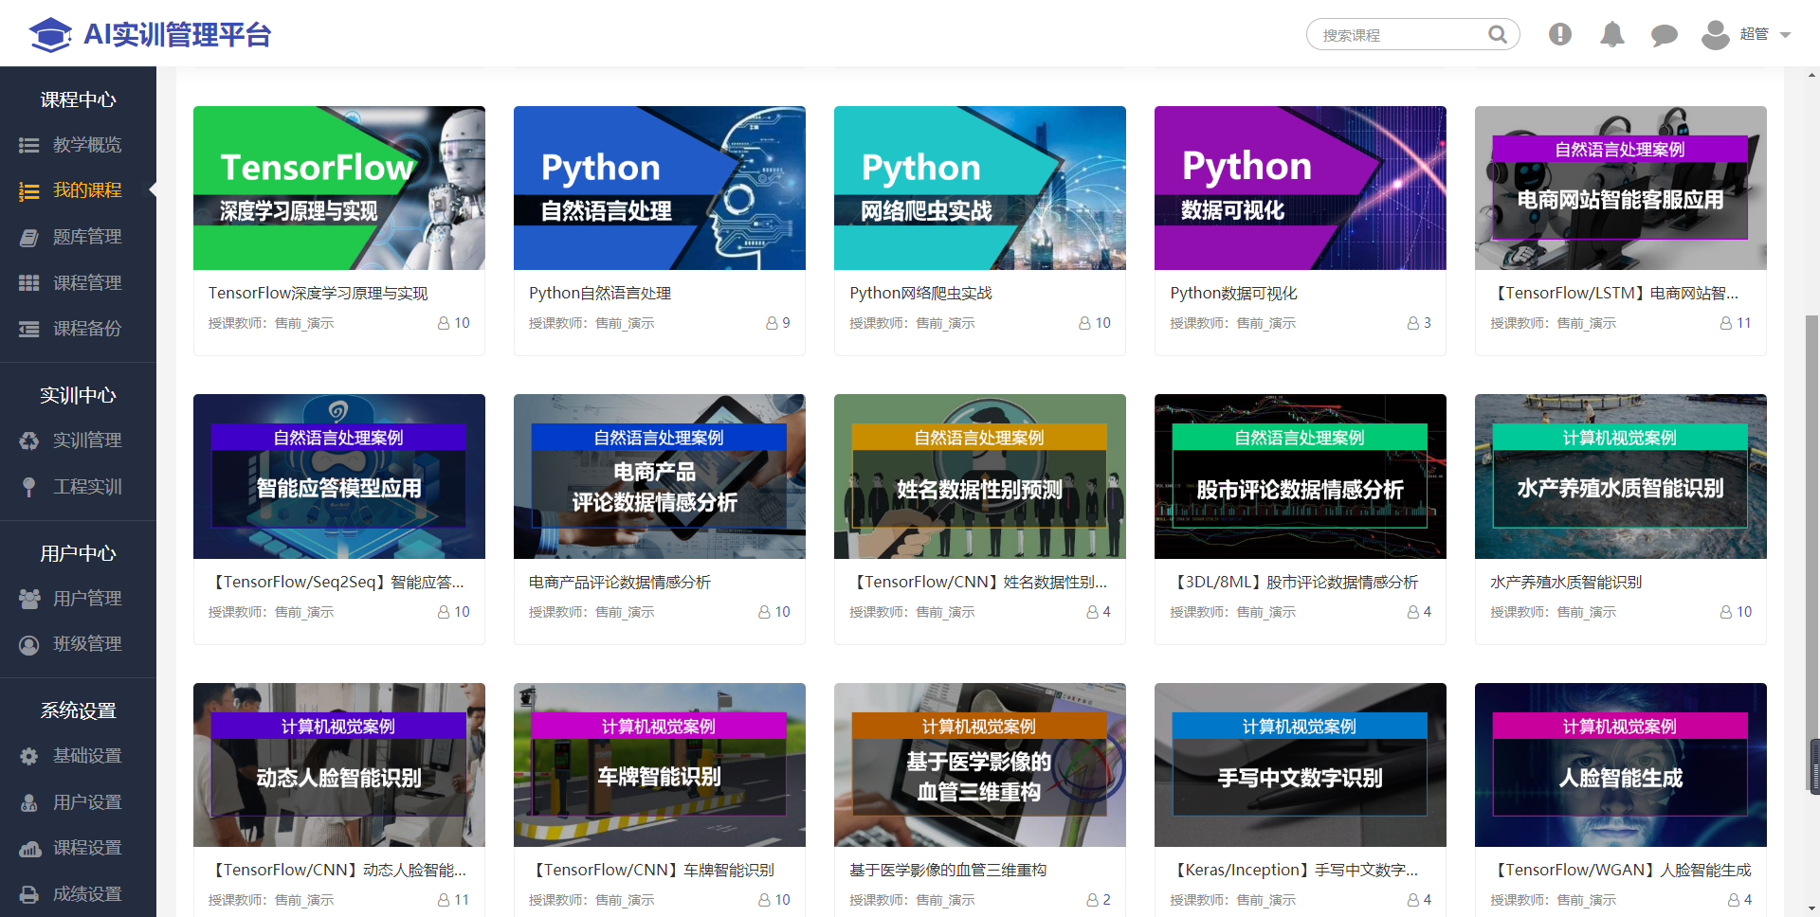Image resolution: width=1820 pixels, height=917 pixels.
Task: Click the 车牌智能识别 course thumbnail
Action: (x=660, y=765)
